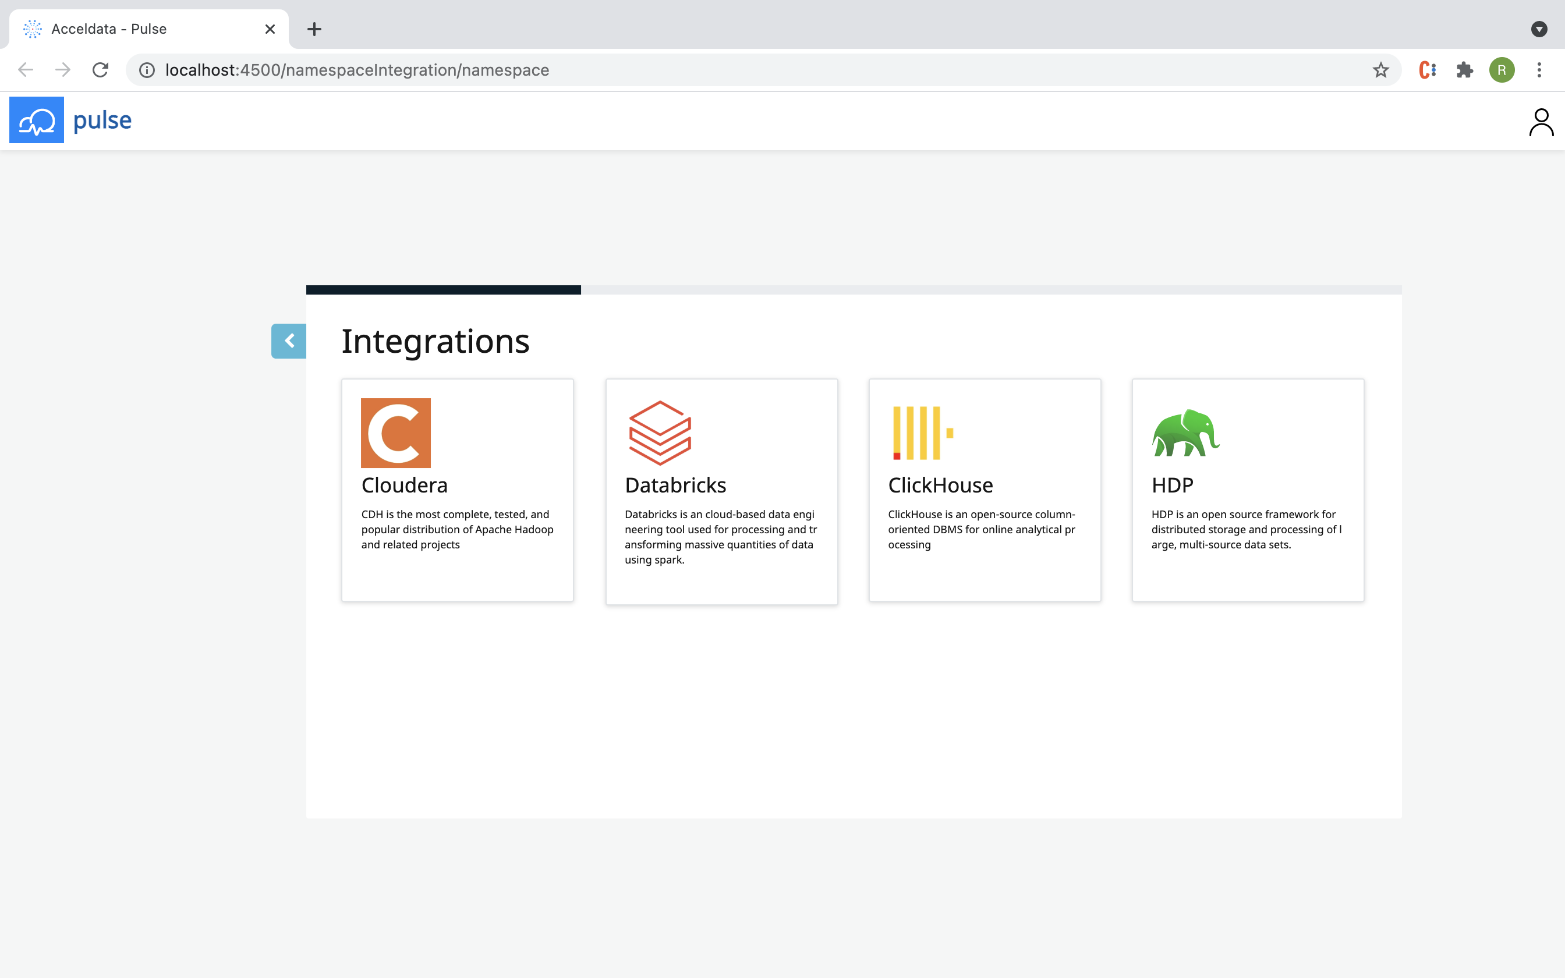
Task: Click the Cloudera card title
Action: (x=404, y=485)
